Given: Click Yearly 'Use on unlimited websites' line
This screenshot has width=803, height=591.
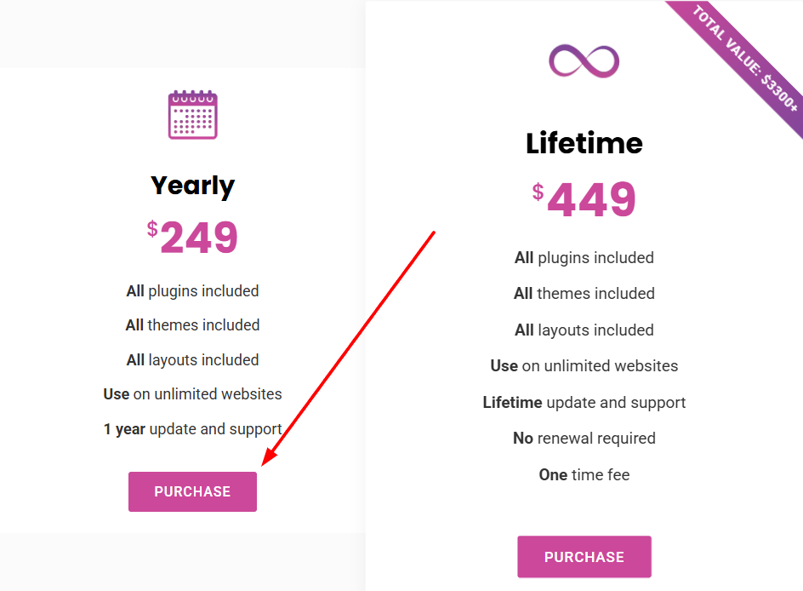Looking at the screenshot, I should pos(192,394).
